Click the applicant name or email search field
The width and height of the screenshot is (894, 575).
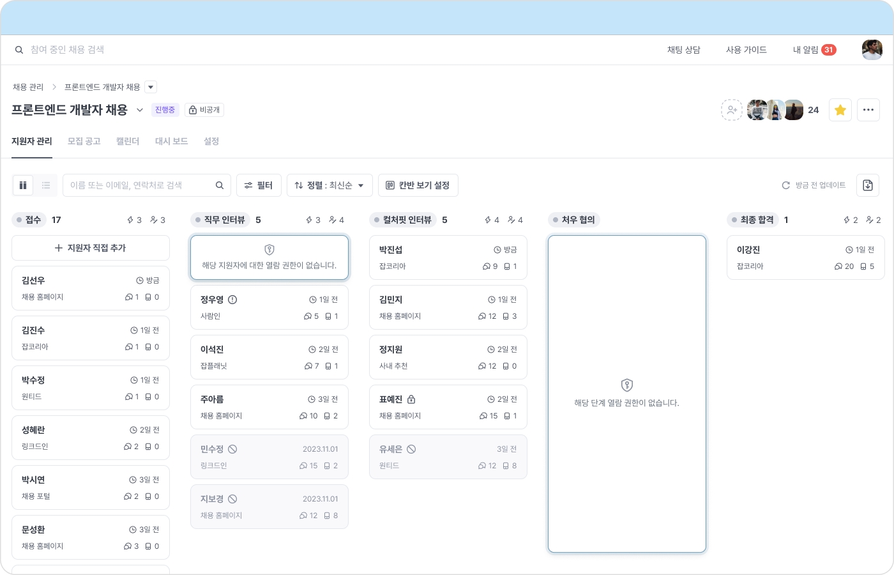pyautogui.click(x=147, y=185)
